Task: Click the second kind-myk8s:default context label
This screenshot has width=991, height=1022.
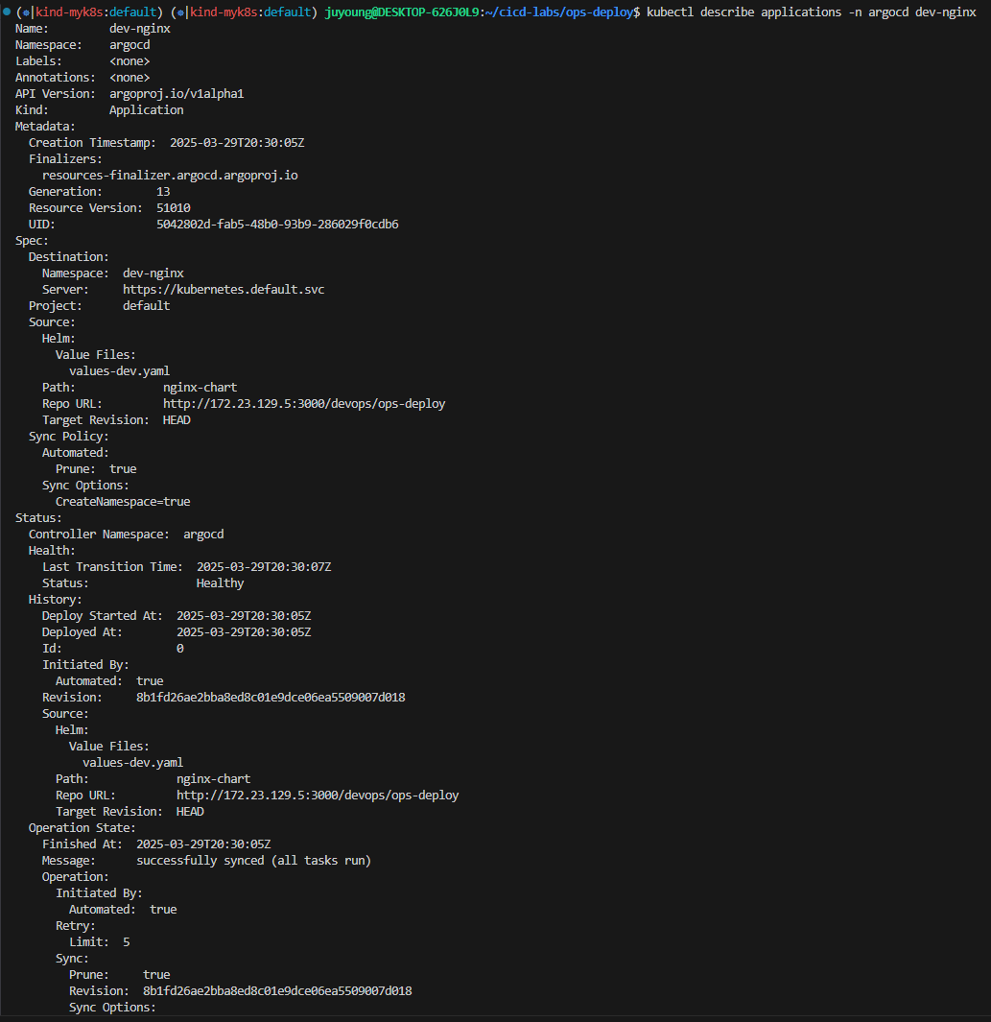Action: tap(250, 12)
